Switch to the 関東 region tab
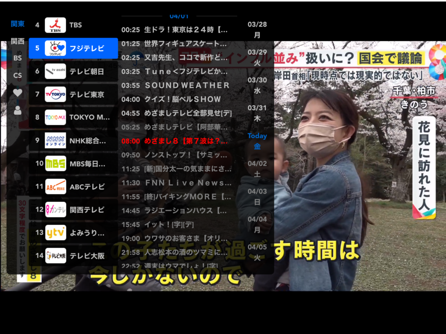The image size is (446, 334). pos(17,24)
